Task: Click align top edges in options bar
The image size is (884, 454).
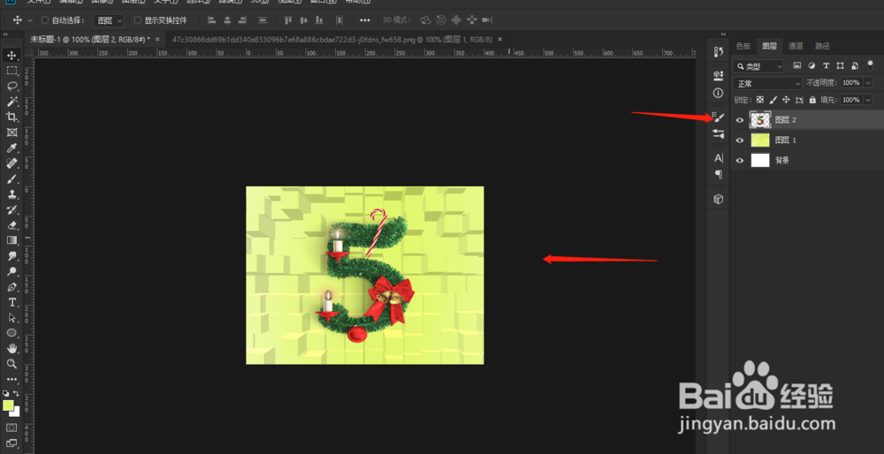Action: point(288,20)
